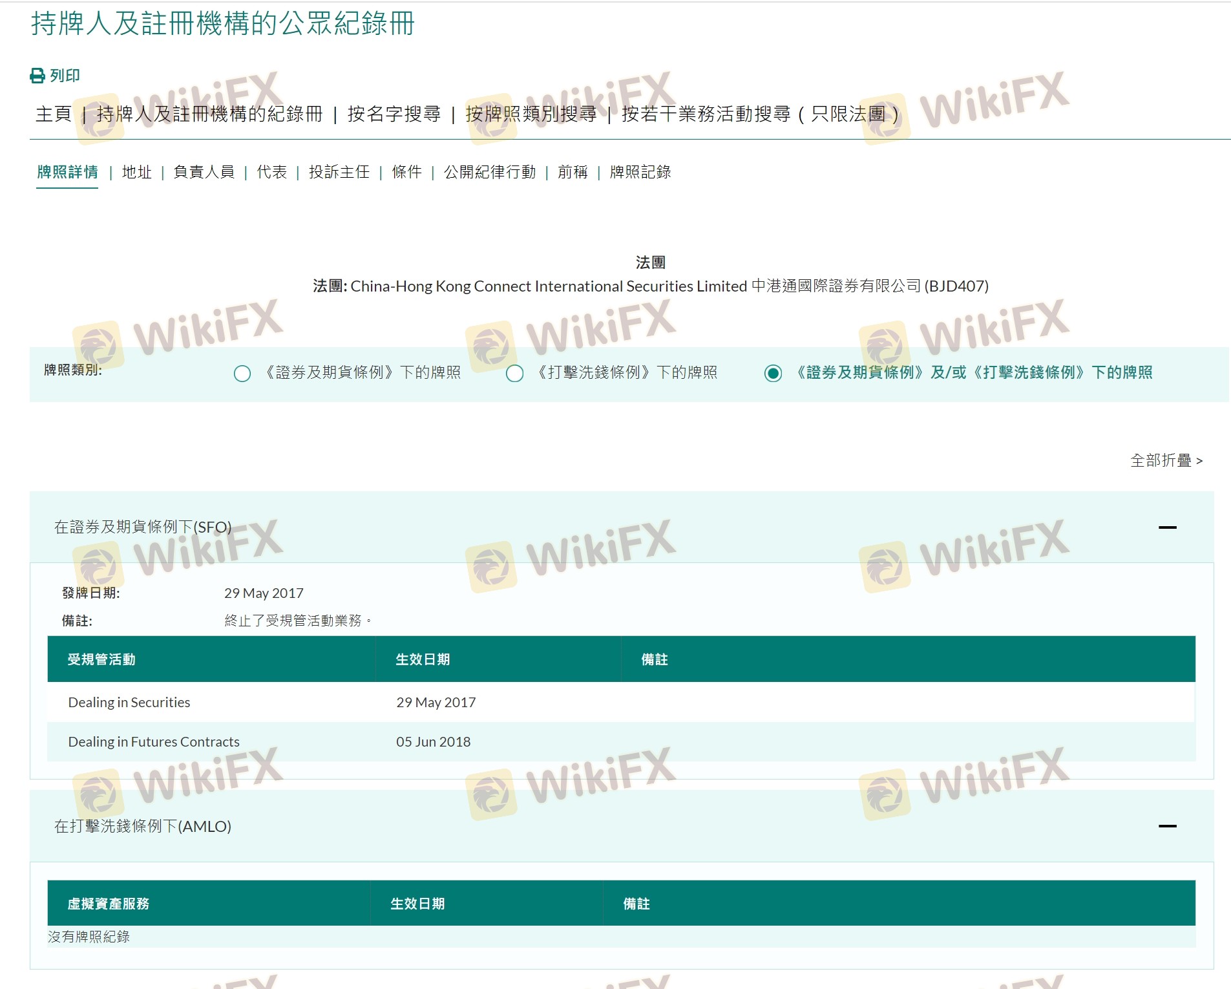Open the 公開紀律行動 tab
This screenshot has width=1231, height=989.
[x=489, y=172]
